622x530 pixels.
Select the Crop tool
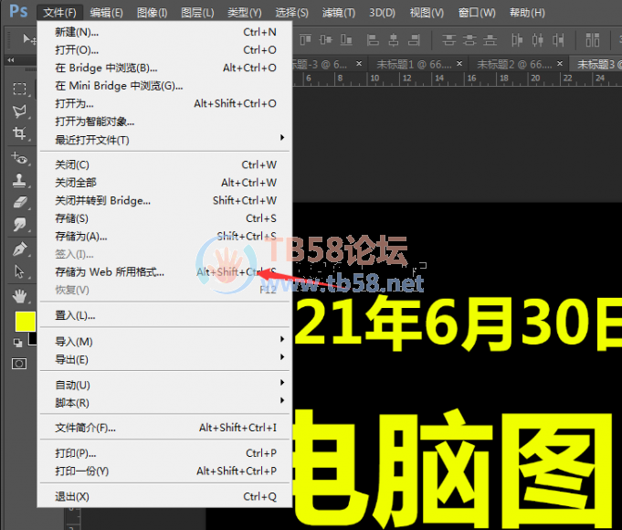(19, 133)
